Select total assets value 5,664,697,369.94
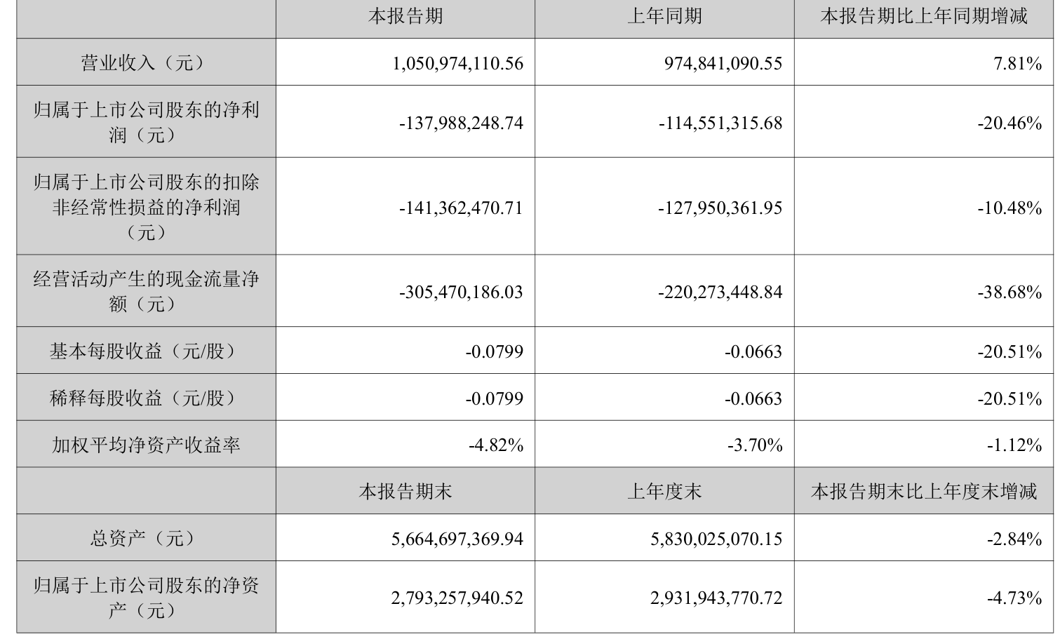This screenshot has height=639, width=1060. [x=457, y=539]
